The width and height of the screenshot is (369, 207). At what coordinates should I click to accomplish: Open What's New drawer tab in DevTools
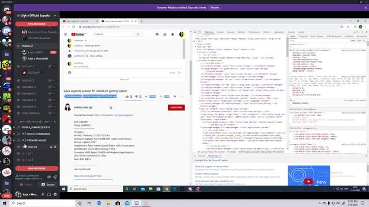point(214,156)
